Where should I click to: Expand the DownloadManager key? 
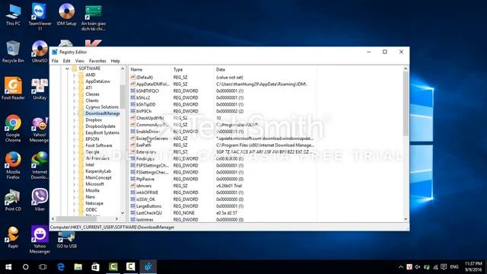[x=74, y=113]
